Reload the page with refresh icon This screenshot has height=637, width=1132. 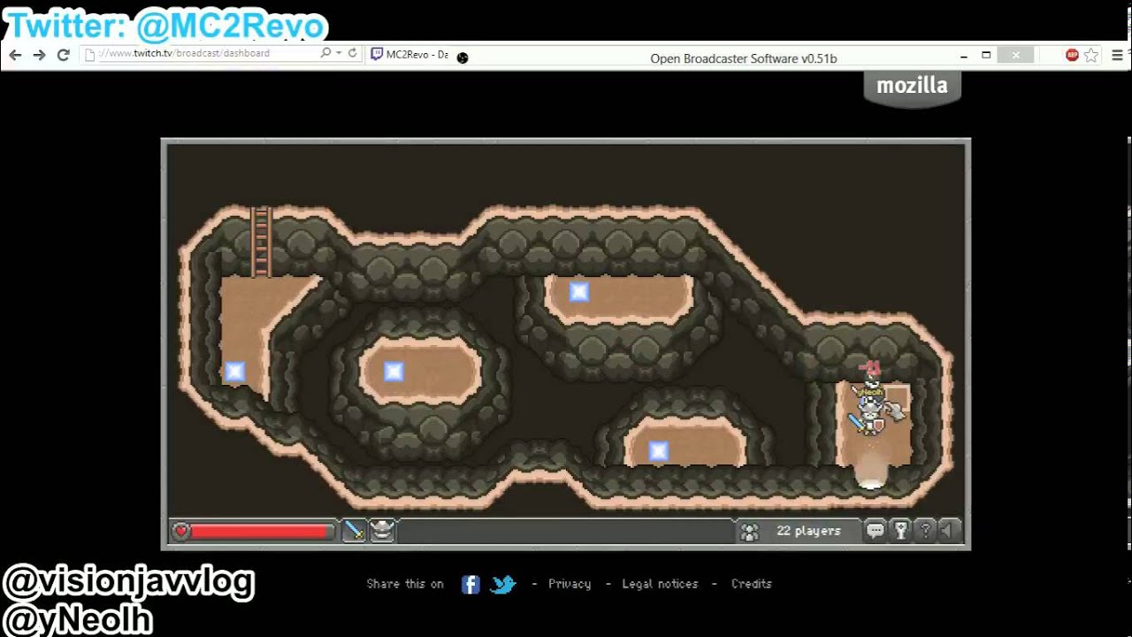[x=63, y=55]
